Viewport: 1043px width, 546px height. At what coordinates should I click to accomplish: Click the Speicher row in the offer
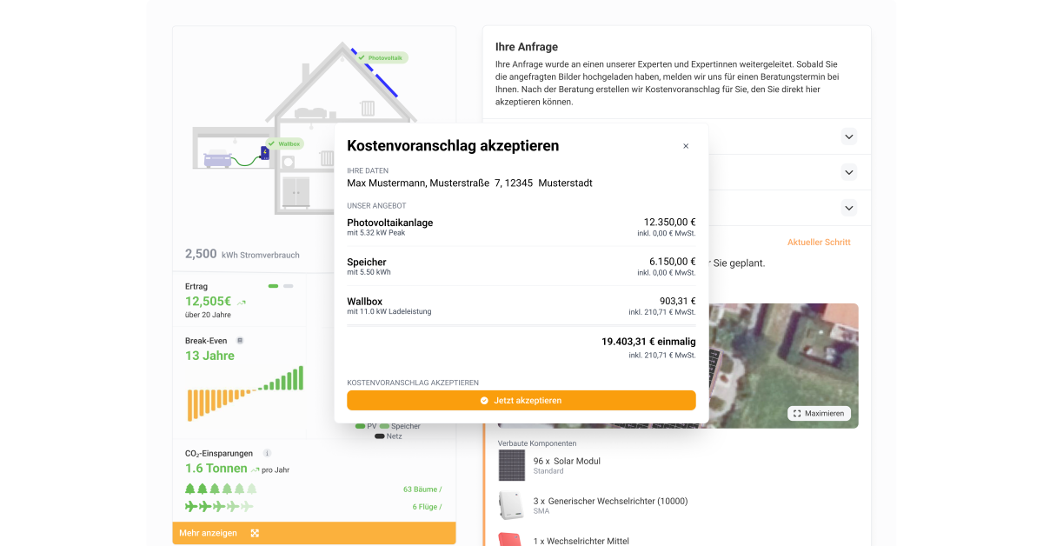(521, 266)
